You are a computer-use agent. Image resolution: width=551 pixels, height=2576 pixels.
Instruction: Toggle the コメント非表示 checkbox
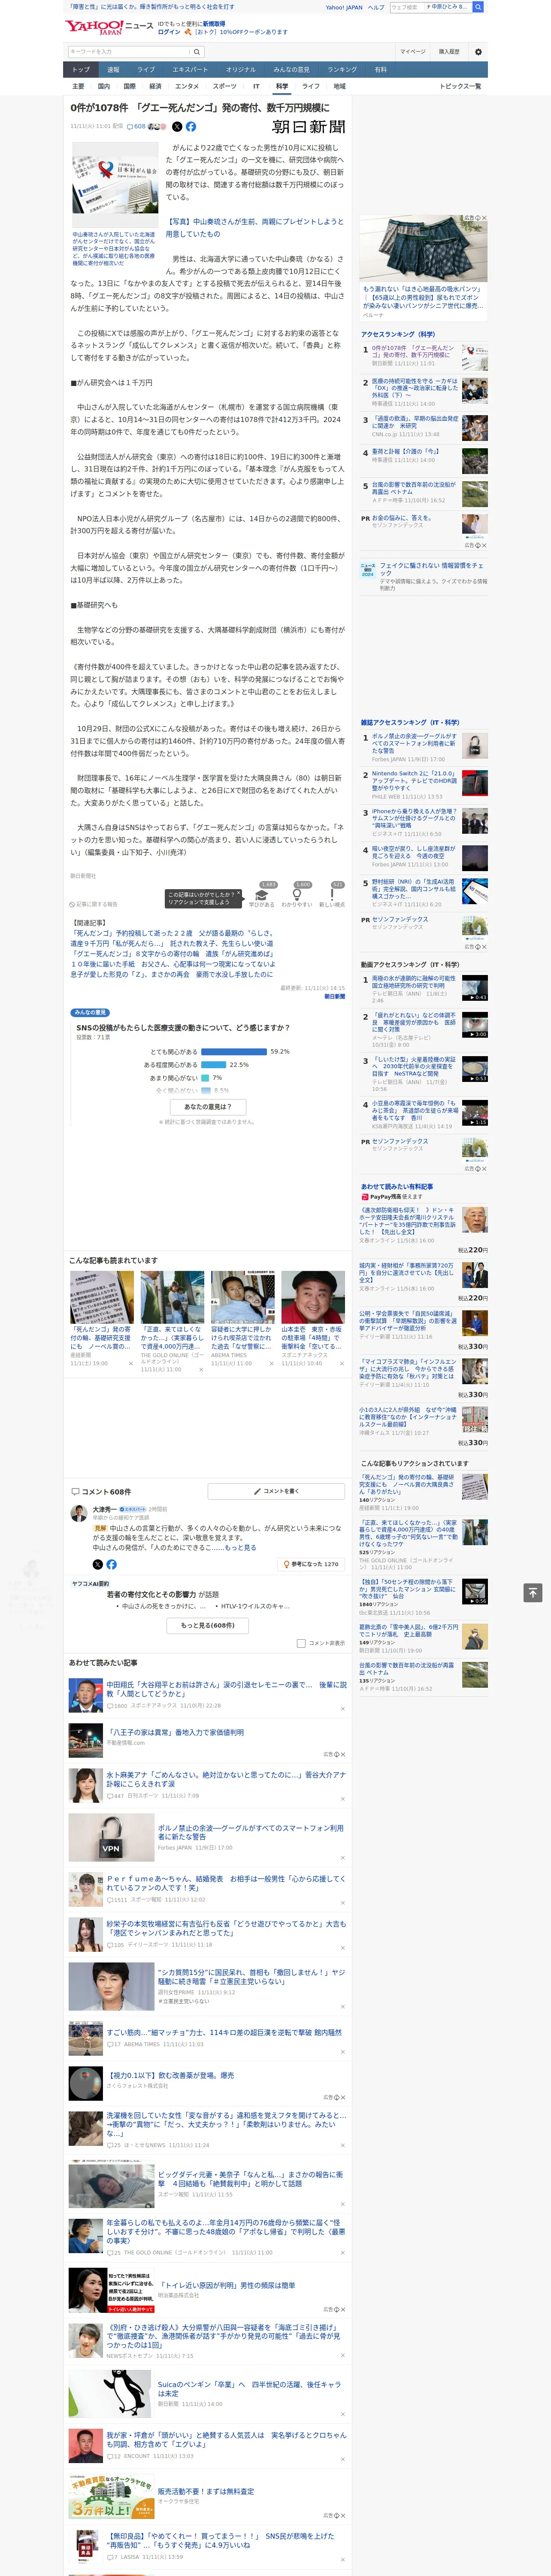pyautogui.click(x=301, y=1643)
